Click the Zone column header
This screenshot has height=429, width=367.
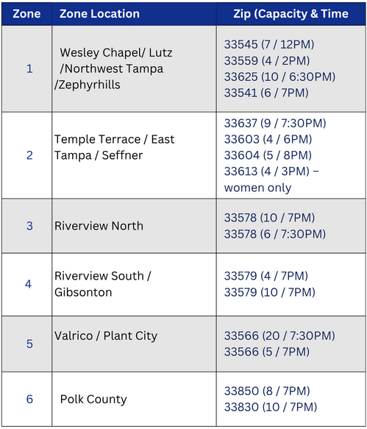tap(26, 14)
